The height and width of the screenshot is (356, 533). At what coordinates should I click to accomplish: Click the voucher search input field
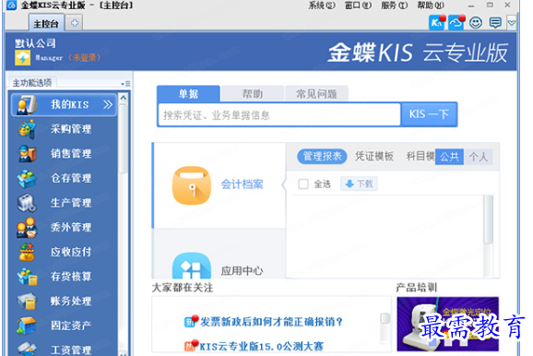279,115
